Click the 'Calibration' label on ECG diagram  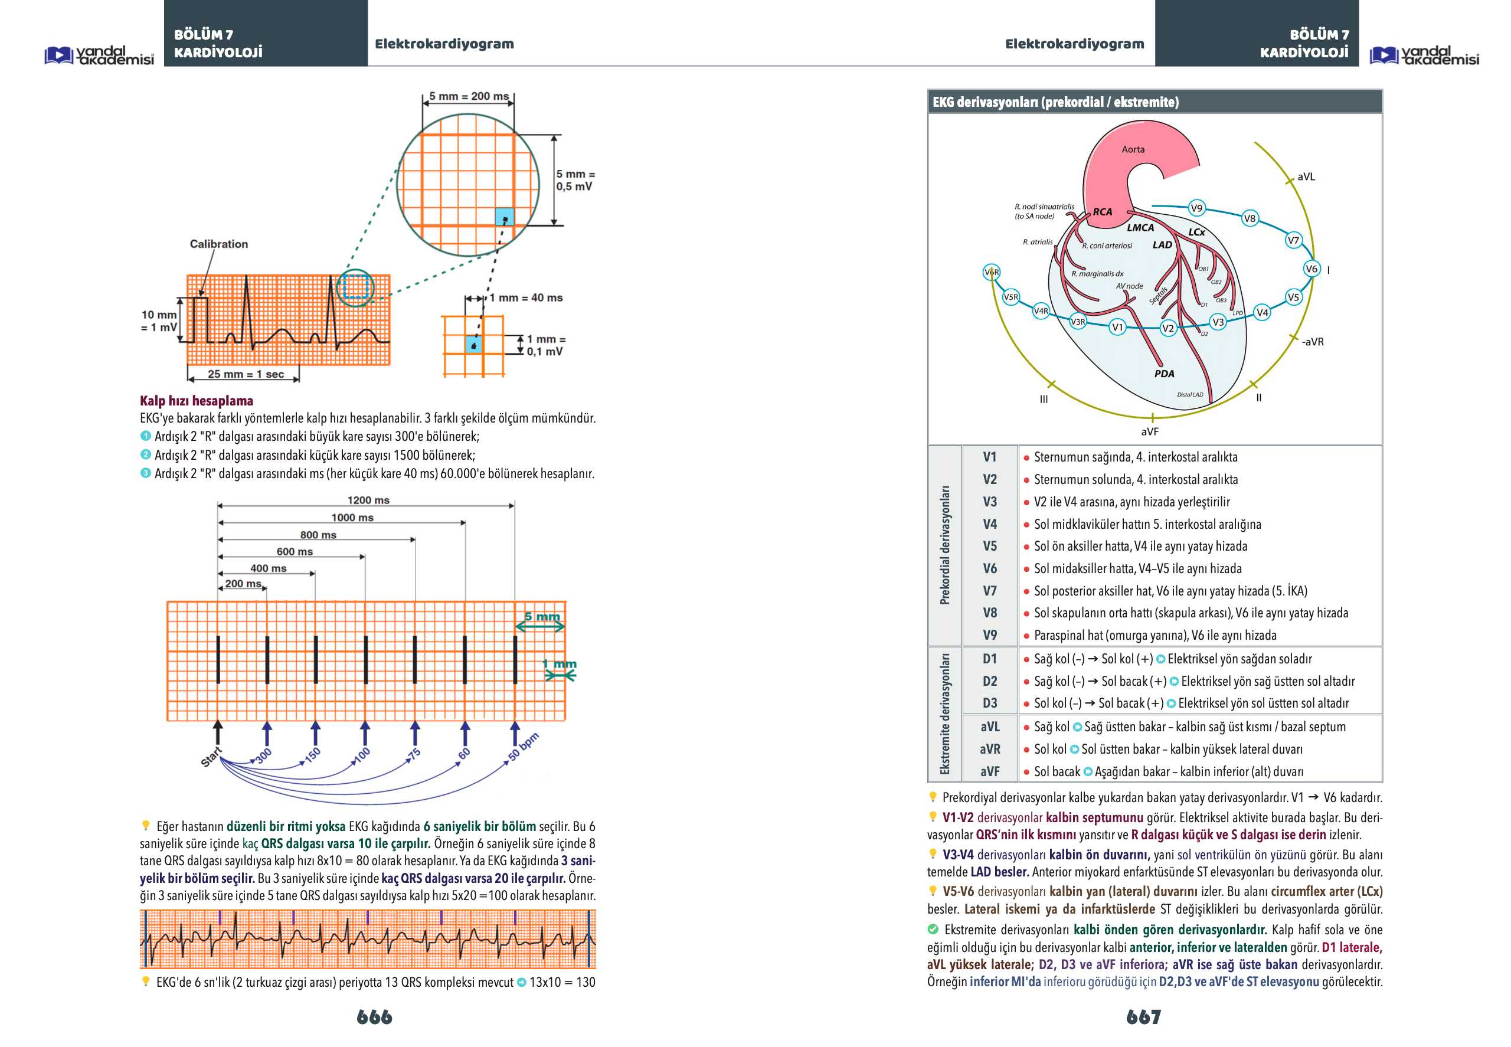click(x=218, y=243)
